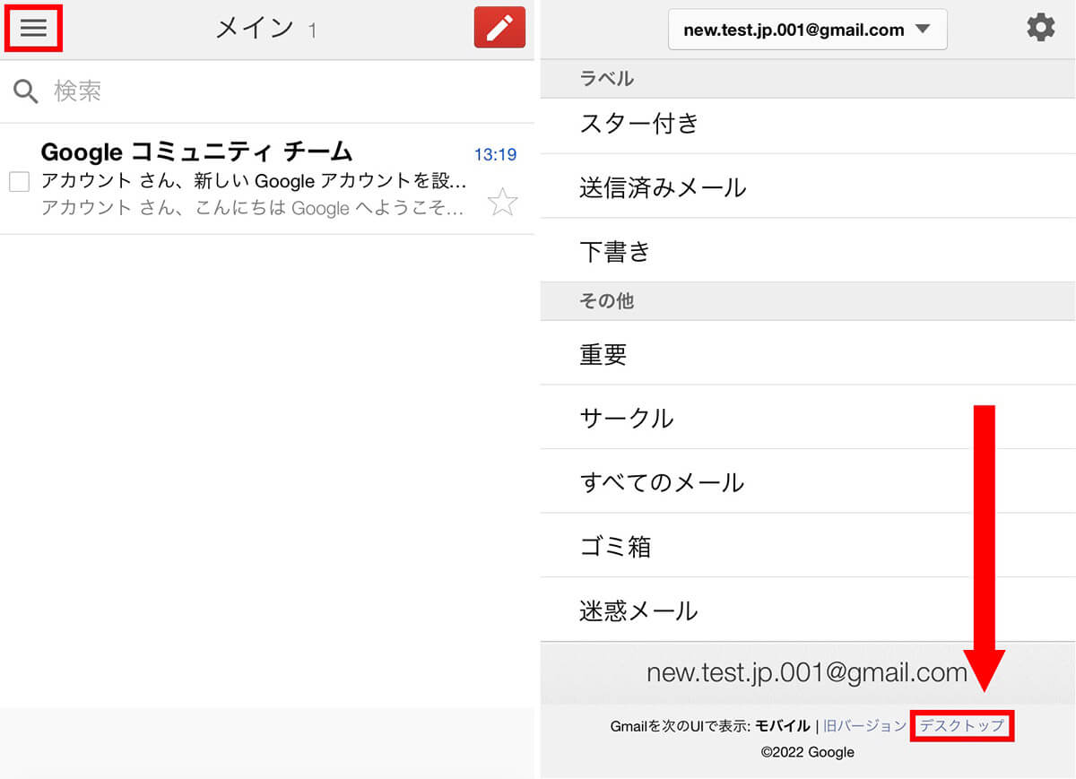Open message subject アカウント さん、新しい Google アカウント
The width and height of the screenshot is (1076, 779).
pyautogui.click(x=255, y=181)
